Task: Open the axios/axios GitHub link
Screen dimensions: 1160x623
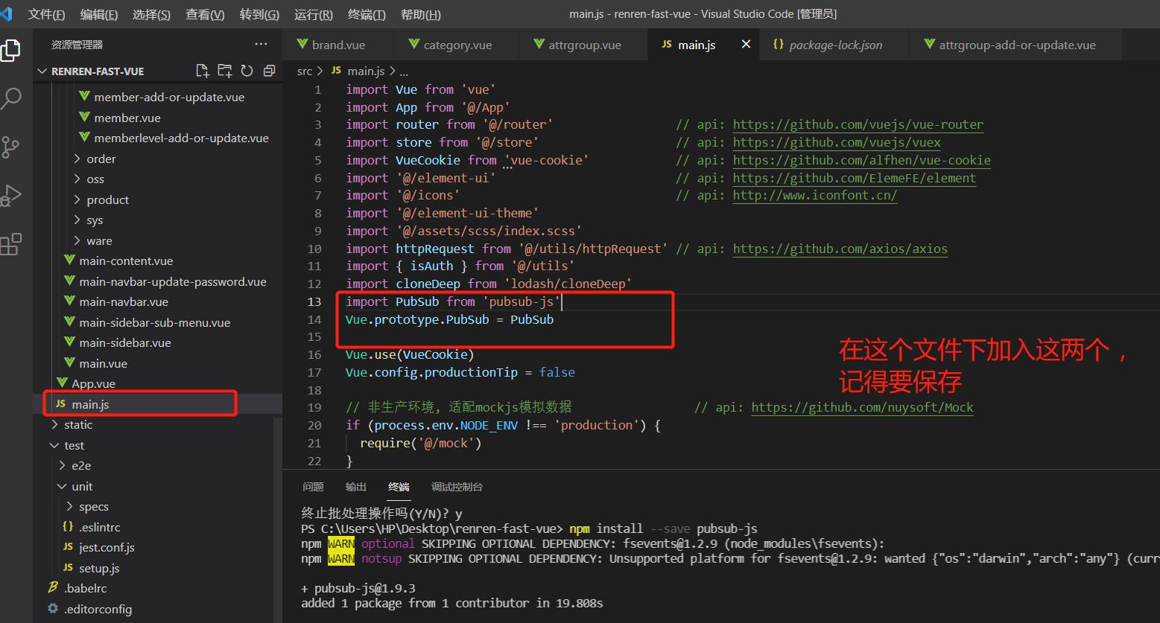Action: pos(840,249)
